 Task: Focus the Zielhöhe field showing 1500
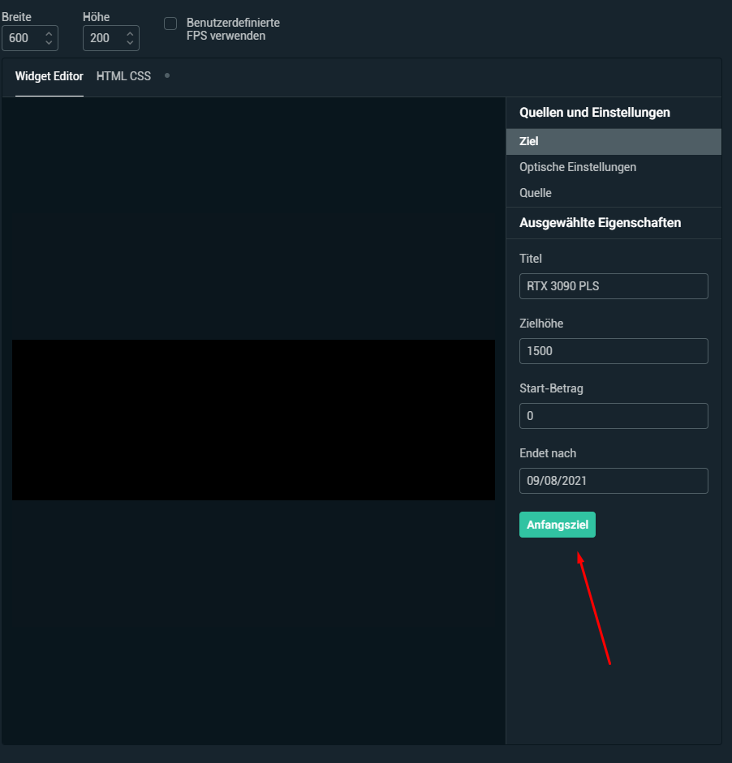click(x=613, y=351)
